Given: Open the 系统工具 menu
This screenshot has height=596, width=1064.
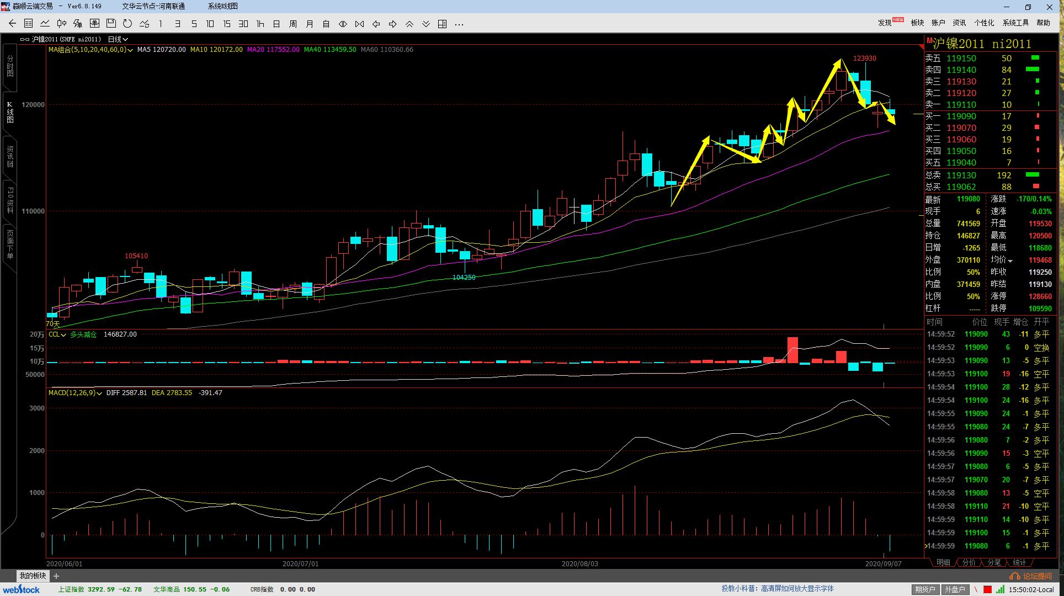Looking at the screenshot, I should pos(1015,23).
